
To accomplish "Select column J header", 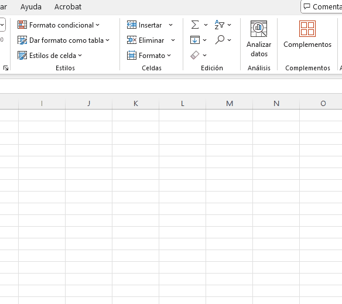I will coord(89,104).
